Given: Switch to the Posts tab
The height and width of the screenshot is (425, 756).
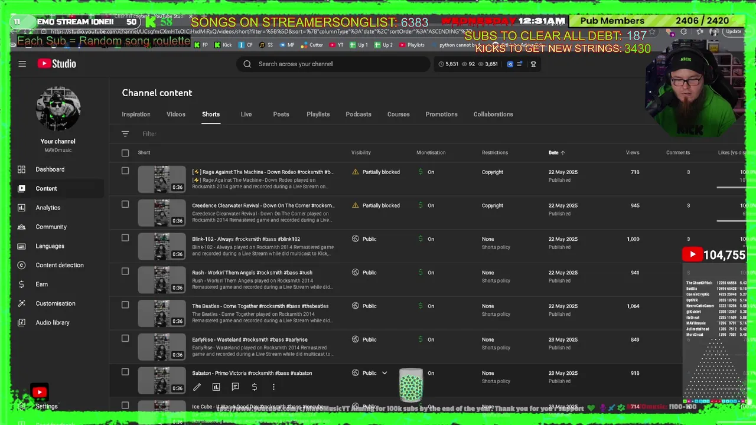Looking at the screenshot, I should pyautogui.click(x=281, y=115).
